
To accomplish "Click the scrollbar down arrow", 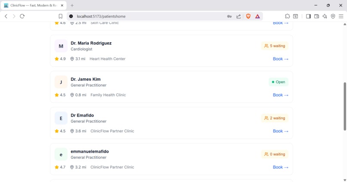I will coord(344,180).
